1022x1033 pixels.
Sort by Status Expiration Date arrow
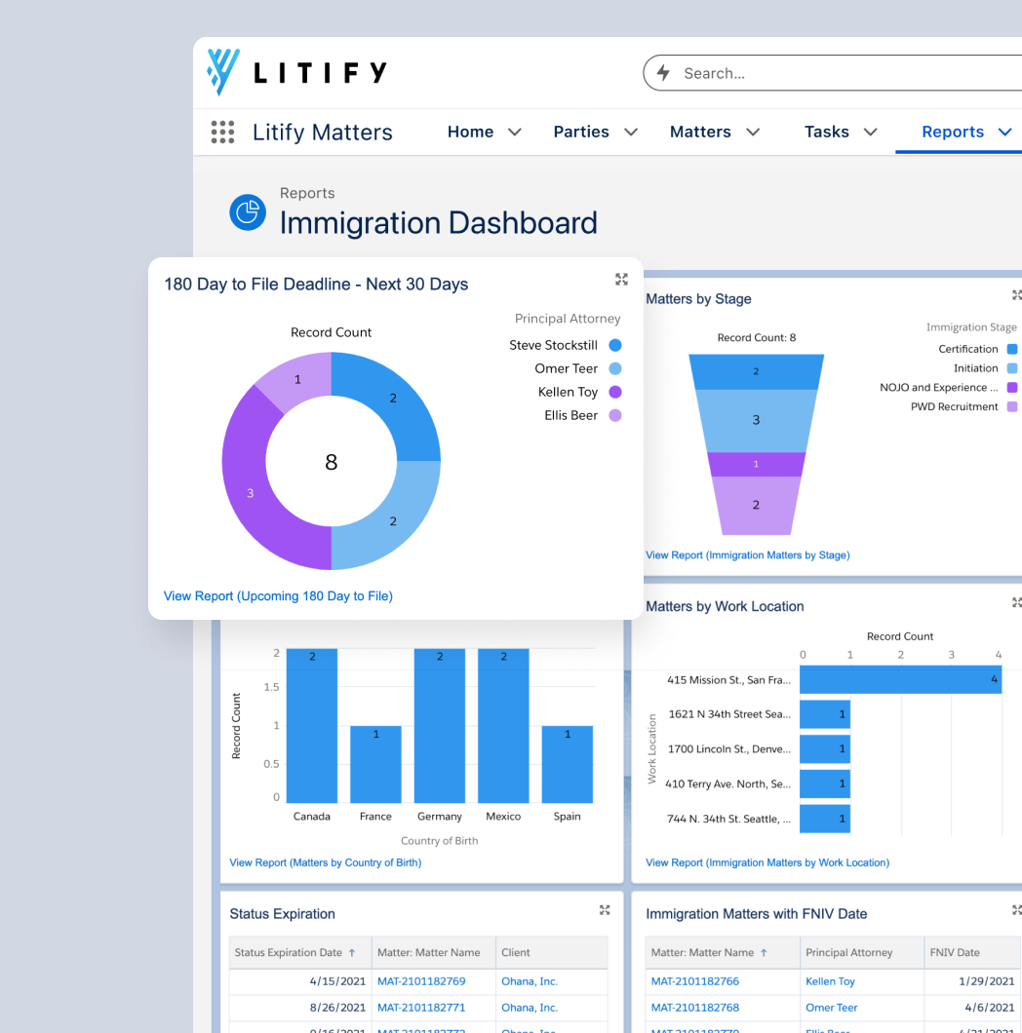click(352, 953)
